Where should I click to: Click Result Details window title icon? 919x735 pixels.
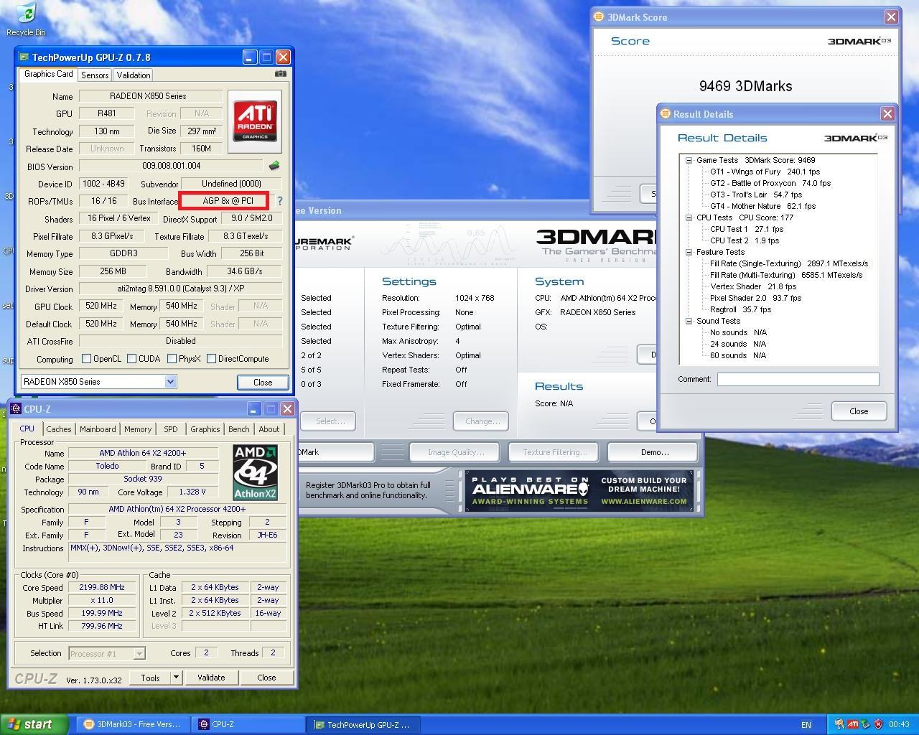(665, 114)
